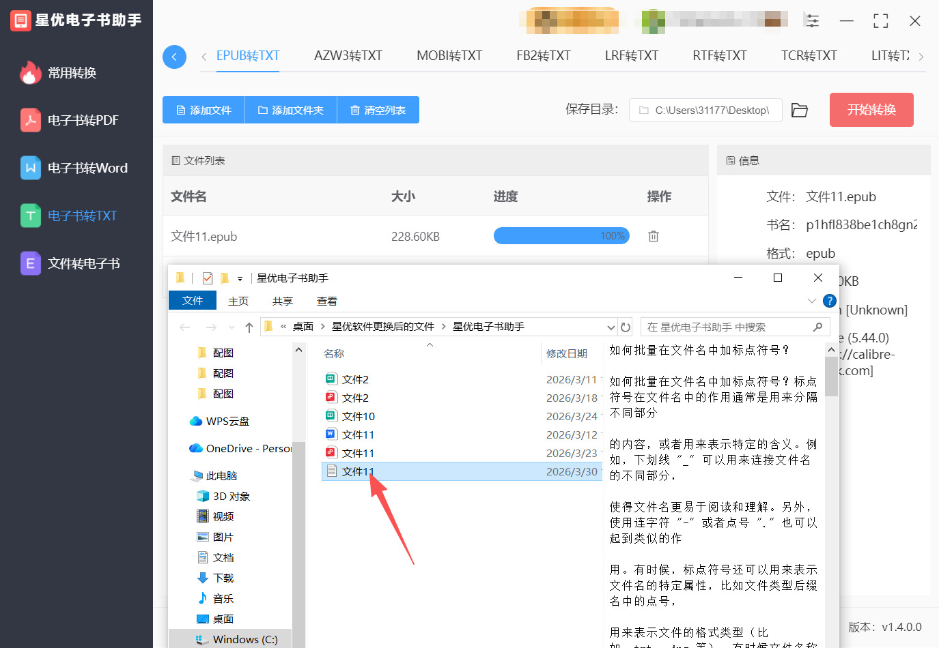
Task: Expand the 星优软件更换后的文件 breadcrumb arrow
Action: tap(444, 327)
